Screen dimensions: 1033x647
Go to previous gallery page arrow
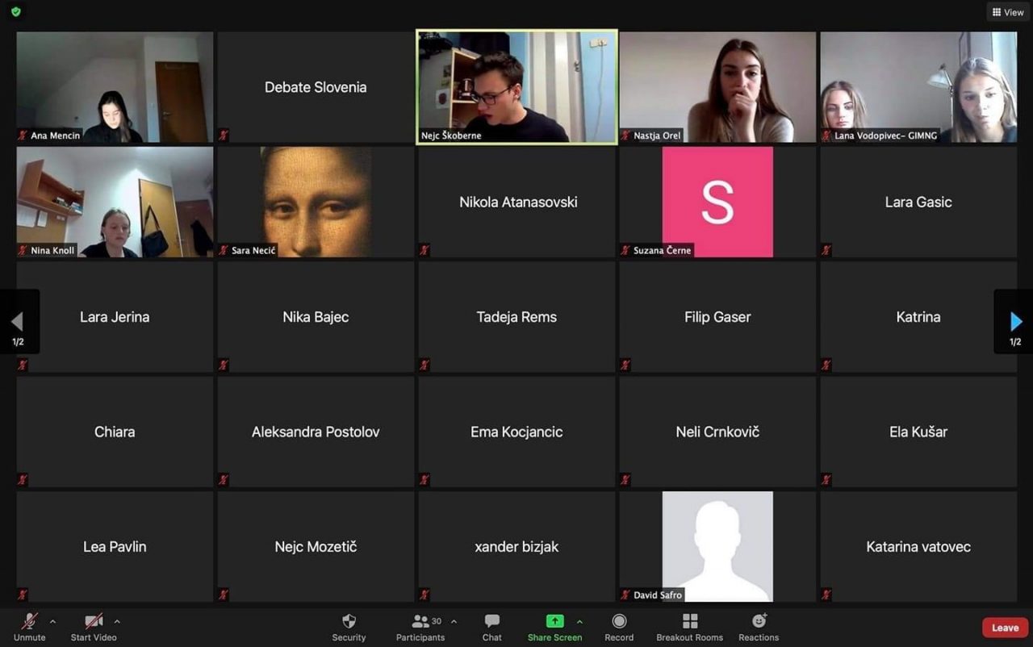click(x=18, y=322)
